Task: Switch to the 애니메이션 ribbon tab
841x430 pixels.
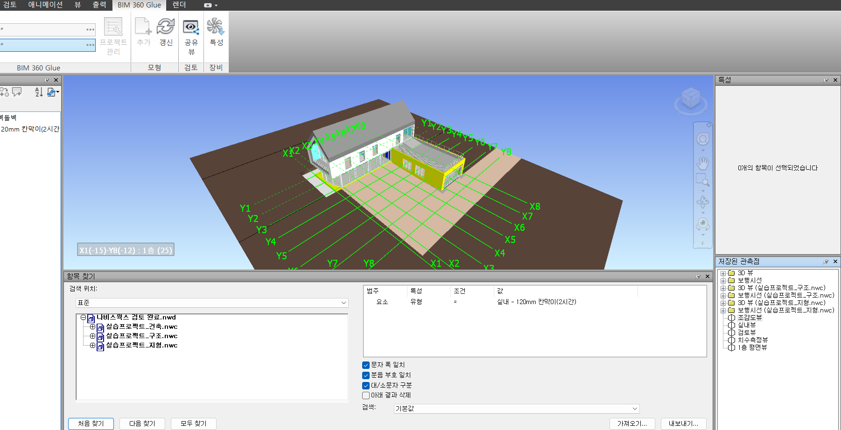Action: pos(45,5)
